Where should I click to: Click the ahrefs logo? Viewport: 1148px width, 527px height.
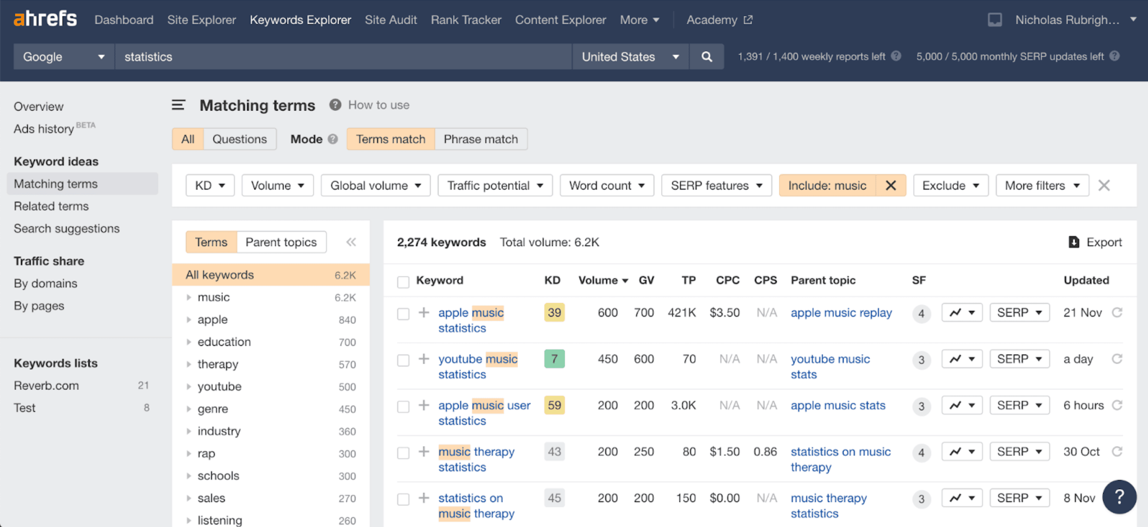pyautogui.click(x=45, y=19)
